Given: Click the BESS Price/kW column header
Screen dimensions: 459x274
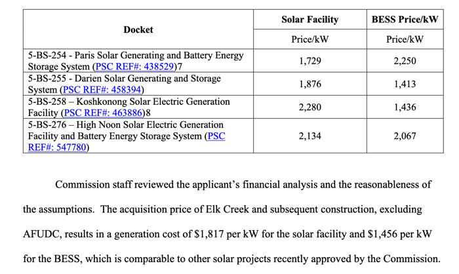Looking at the screenshot, I should [405, 20].
